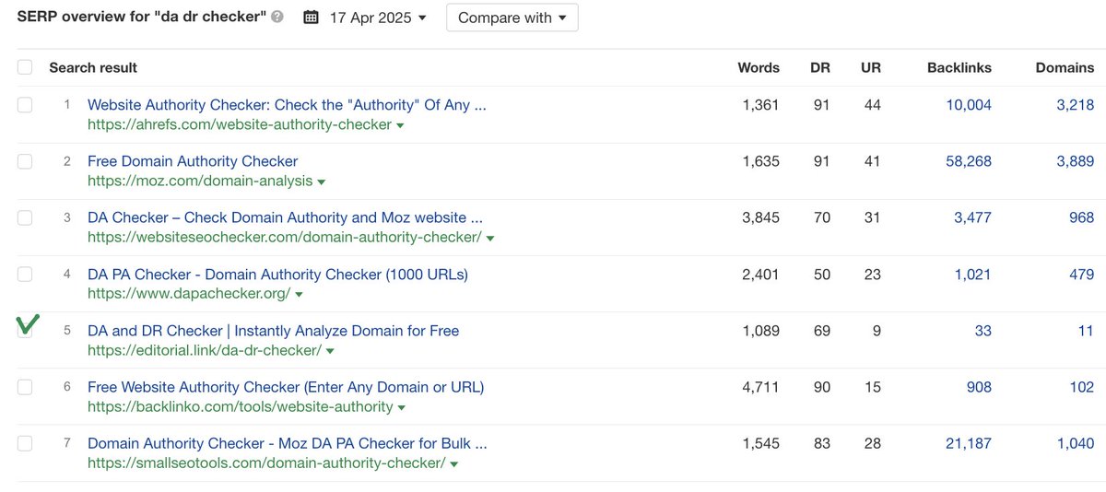Open the DA and DR Checker result title
Screen dimensions: 1106x492
(273, 330)
